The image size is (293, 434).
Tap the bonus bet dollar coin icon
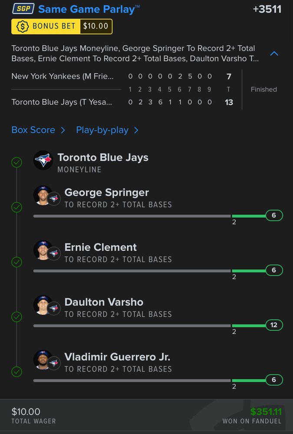click(23, 26)
